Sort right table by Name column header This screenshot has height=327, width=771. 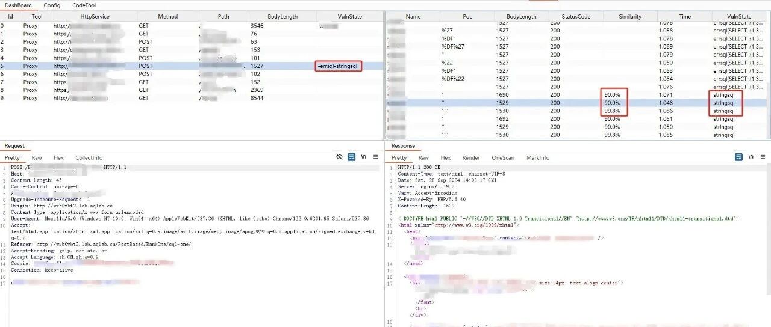pos(413,17)
